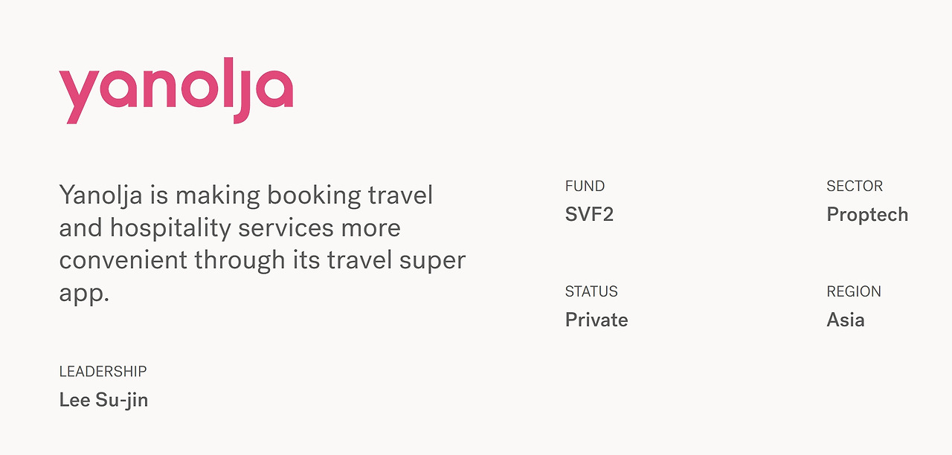This screenshot has width=952, height=455.
Task: Select the Proptech sector value
Action: (x=867, y=215)
